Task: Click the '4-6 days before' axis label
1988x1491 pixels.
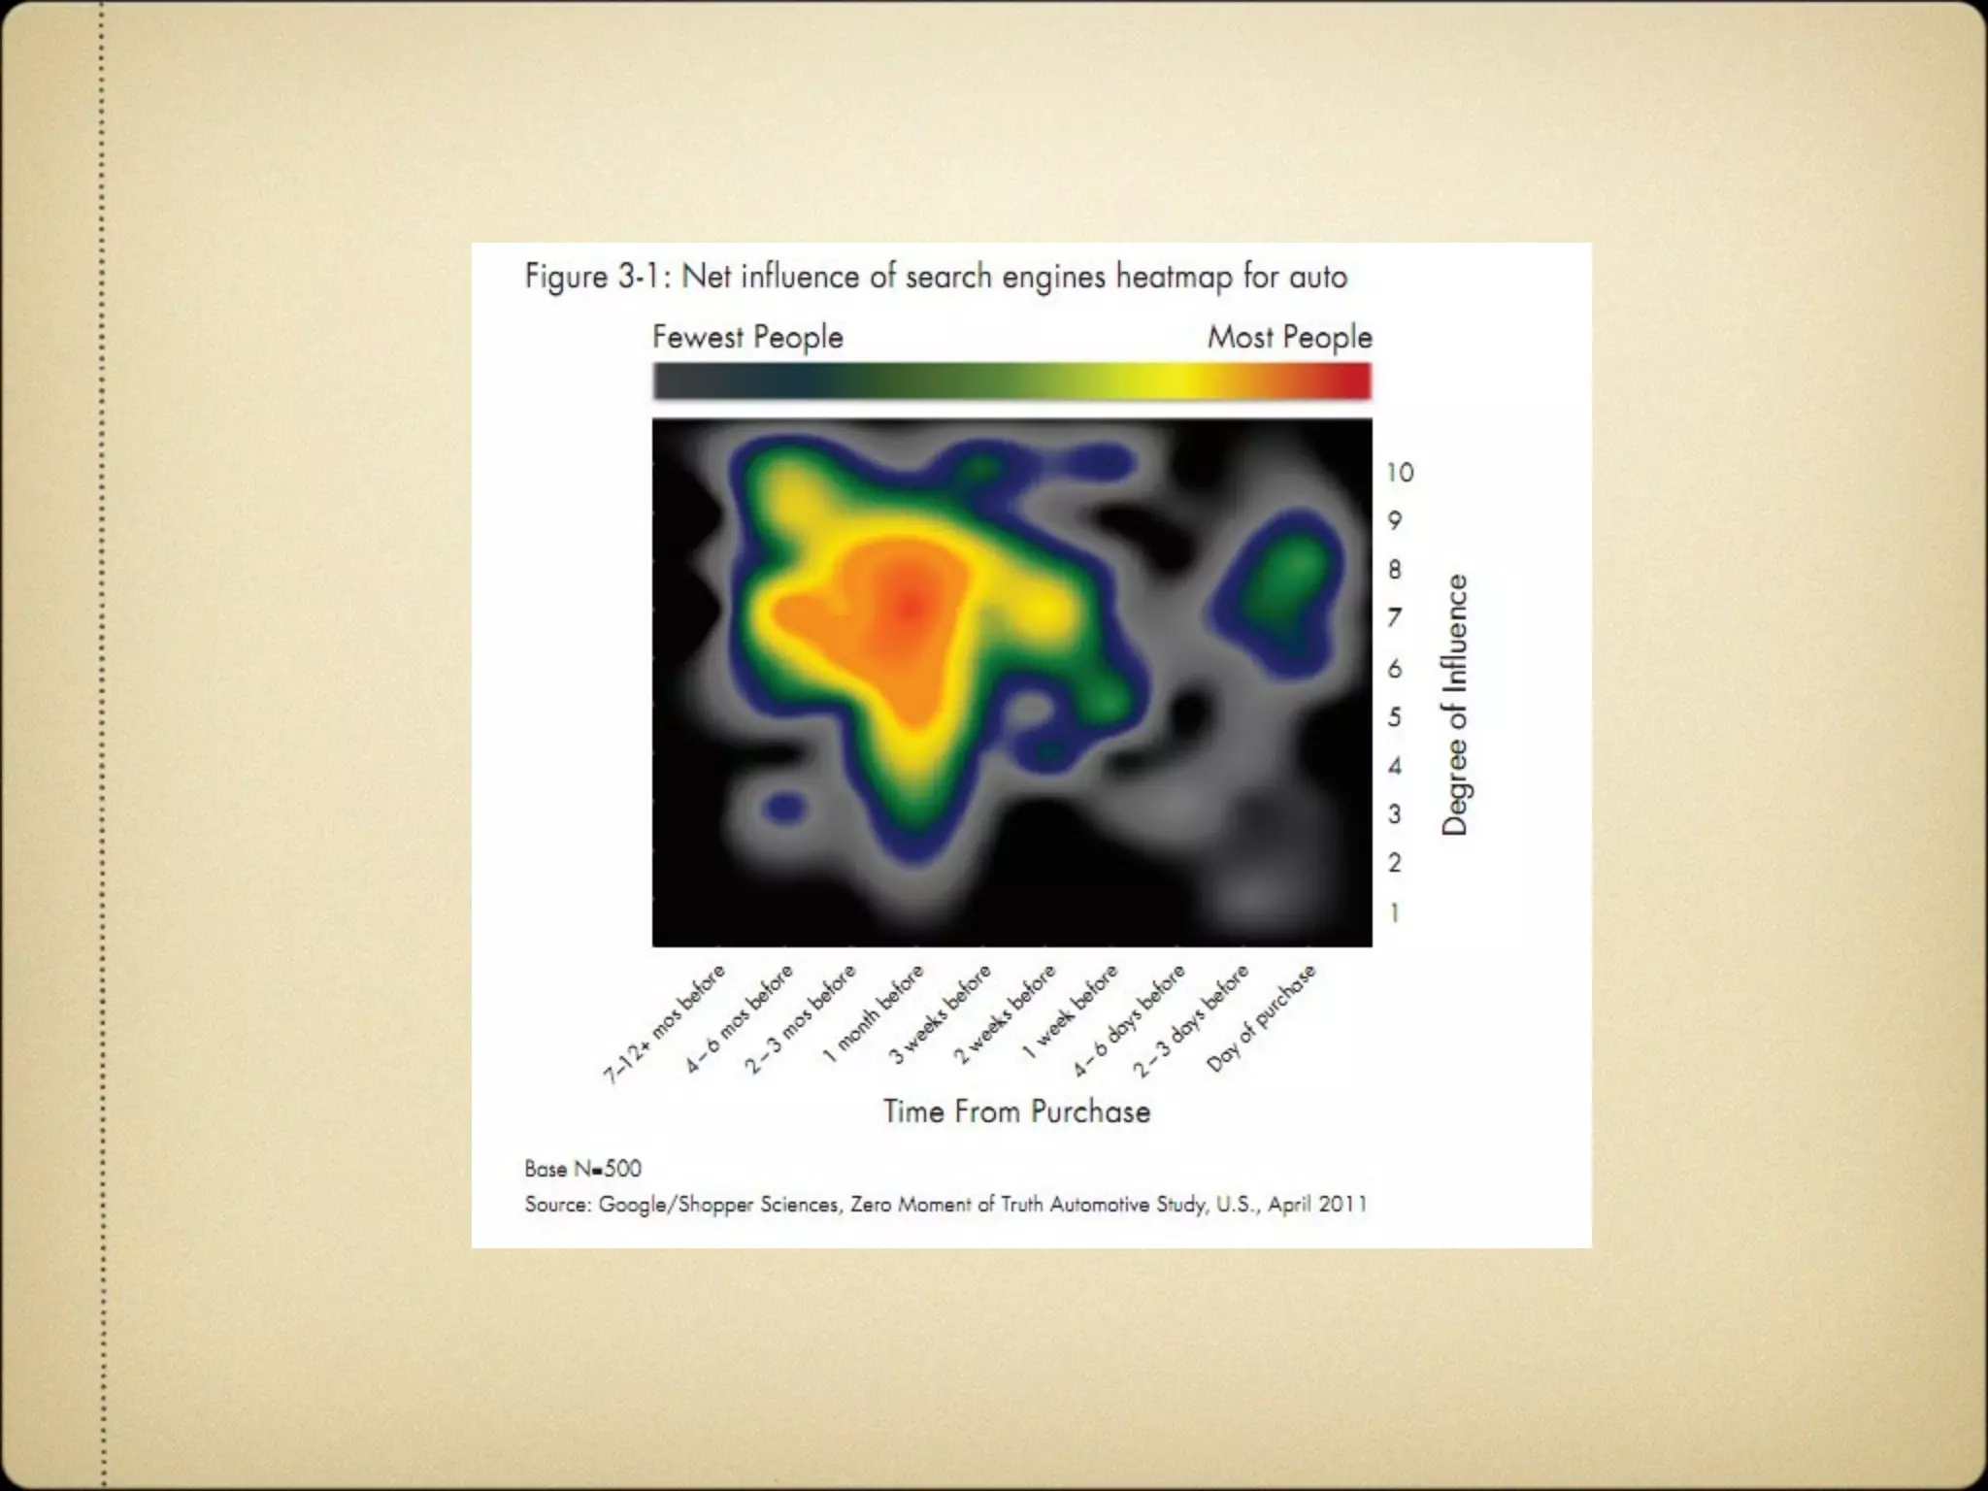Action: [1129, 1021]
